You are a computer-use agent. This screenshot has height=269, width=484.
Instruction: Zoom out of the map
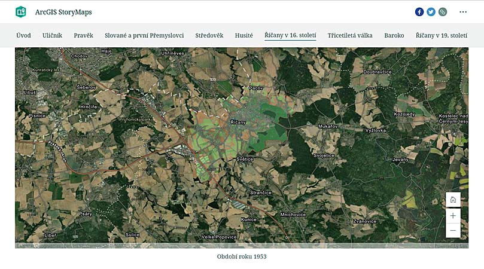pos(453,230)
